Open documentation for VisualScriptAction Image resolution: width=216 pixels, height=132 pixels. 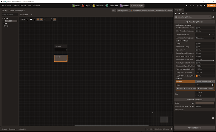pos(213,17)
